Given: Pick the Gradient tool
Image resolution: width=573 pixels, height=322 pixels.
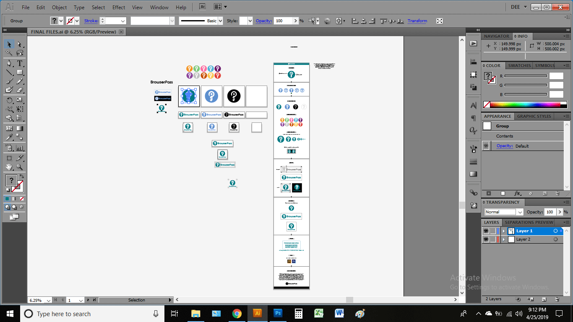Looking at the screenshot, I should coord(19,128).
